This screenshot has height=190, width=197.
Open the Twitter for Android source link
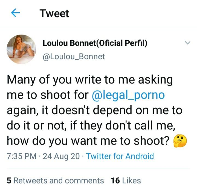pyautogui.click(x=120, y=156)
